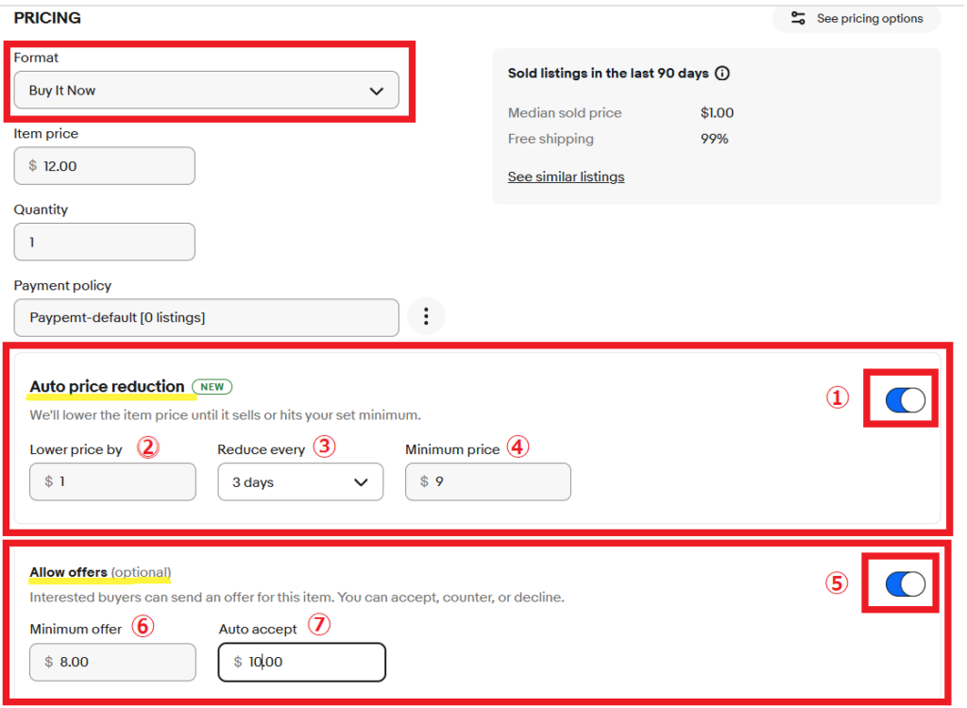Click the Auto price reduction heading
This screenshot has width=967, height=708.
coord(107,386)
